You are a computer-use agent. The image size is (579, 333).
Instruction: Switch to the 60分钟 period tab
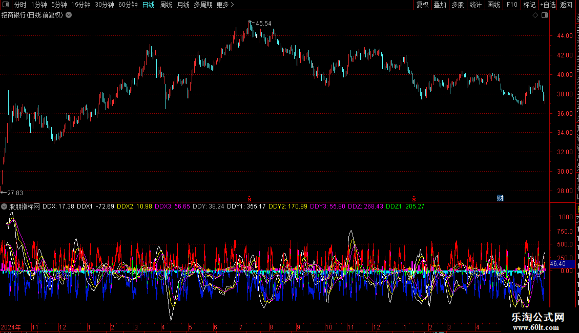pyautogui.click(x=128, y=5)
